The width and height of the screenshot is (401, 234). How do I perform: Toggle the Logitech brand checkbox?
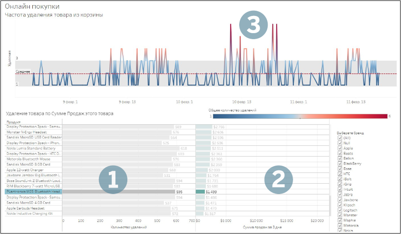point(340,210)
